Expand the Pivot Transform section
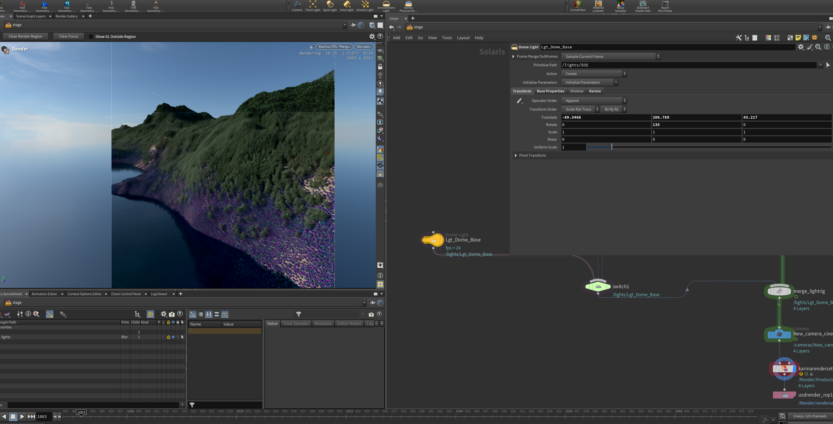This screenshot has height=424, width=833. (516, 156)
